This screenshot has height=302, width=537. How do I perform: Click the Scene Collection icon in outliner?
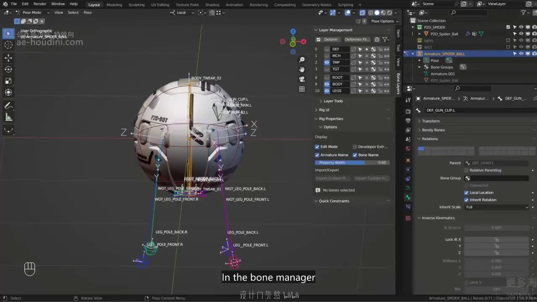click(413, 21)
